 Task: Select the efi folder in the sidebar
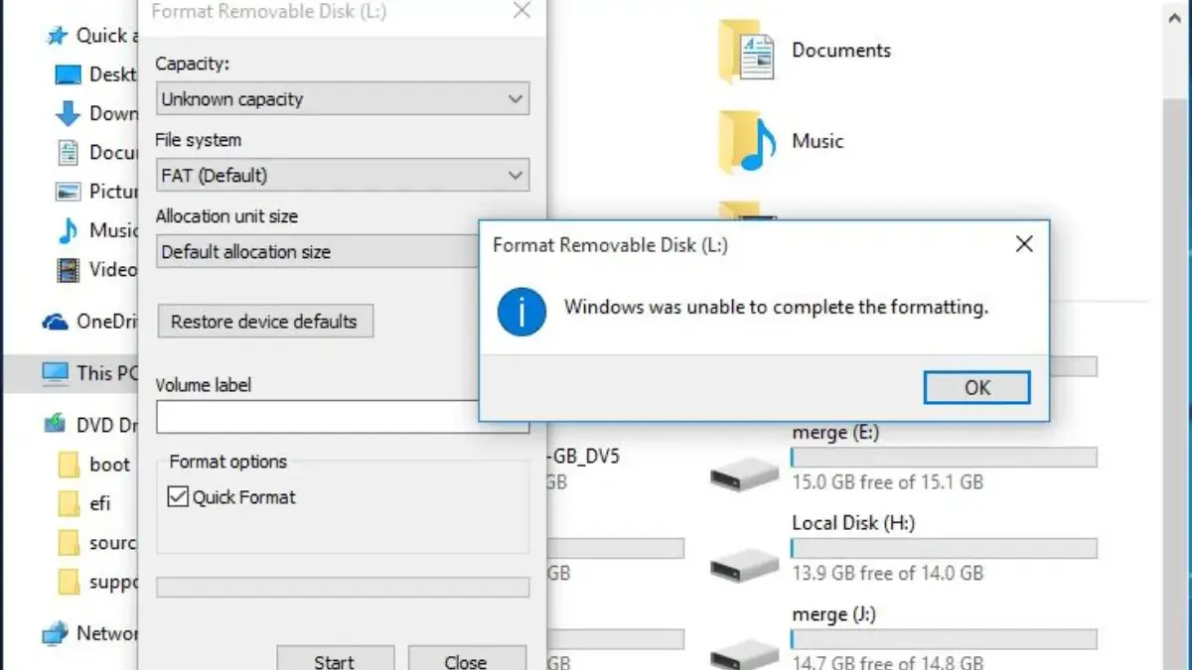pyautogui.click(x=101, y=503)
